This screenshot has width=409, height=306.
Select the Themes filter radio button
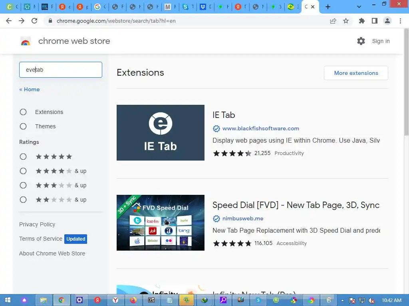(x=23, y=126)
